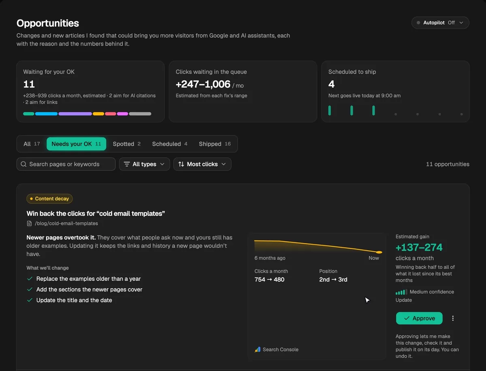Viewport: 486px width, 371px height.
Task: Focus the Search pages or keywords field
Action: [66, 164]
